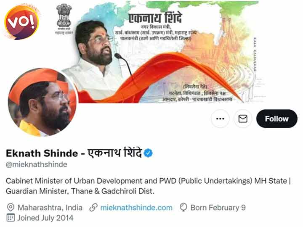This screenshot has width=303, height=227.
Task: Click the chain link icon
Action: pos(93,208)
